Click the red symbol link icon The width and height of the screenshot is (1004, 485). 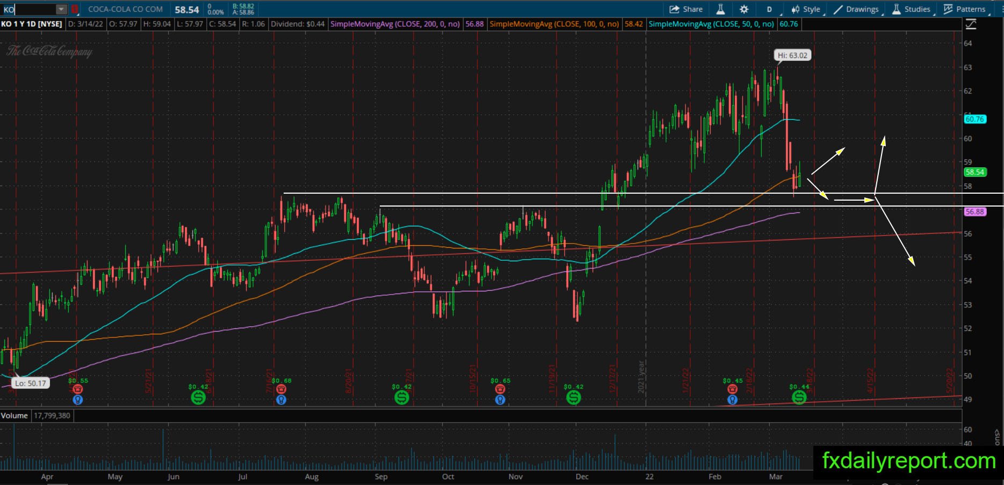[x=75, y=9]
